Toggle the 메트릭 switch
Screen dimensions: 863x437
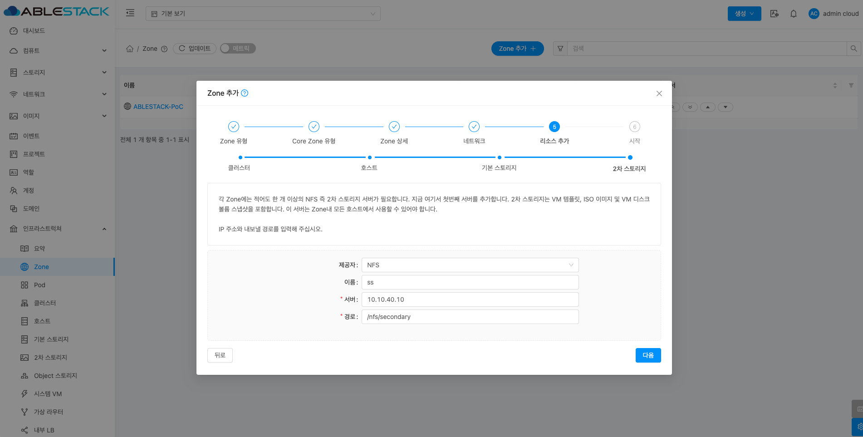pos(238,49)
